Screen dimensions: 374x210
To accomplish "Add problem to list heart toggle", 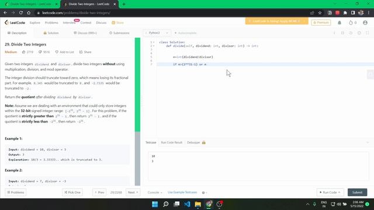I will pyautogui.click(x=64, y=52).
